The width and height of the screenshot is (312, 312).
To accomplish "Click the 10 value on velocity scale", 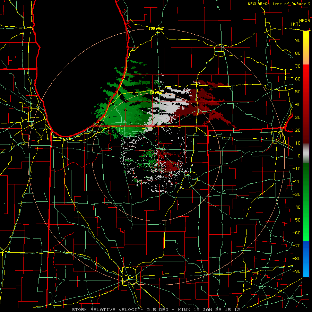I will click(x=298, y=143).
